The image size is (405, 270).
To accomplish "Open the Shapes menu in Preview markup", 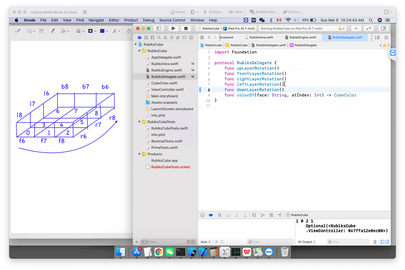I will point(31,31).
